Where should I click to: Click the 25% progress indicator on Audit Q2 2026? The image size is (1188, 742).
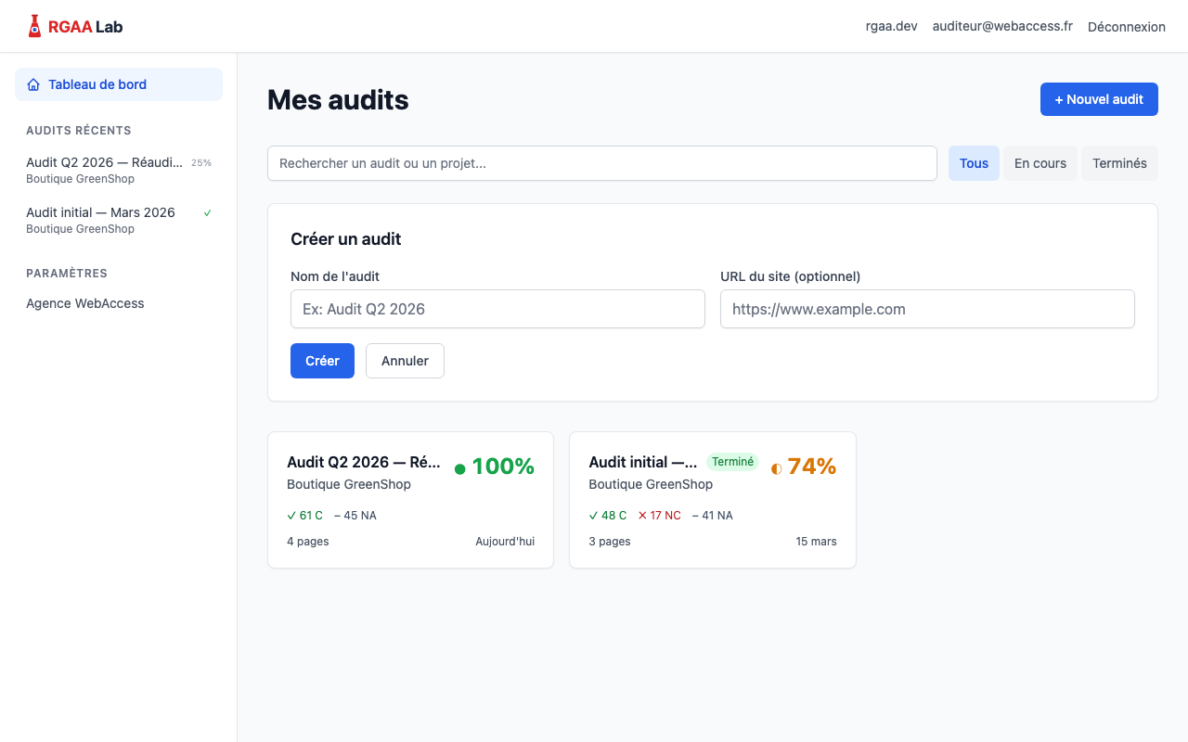[x=201, y=162]
